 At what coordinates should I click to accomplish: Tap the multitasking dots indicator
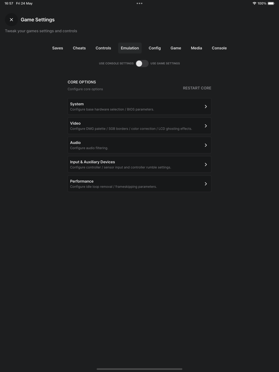coord(139,3)
